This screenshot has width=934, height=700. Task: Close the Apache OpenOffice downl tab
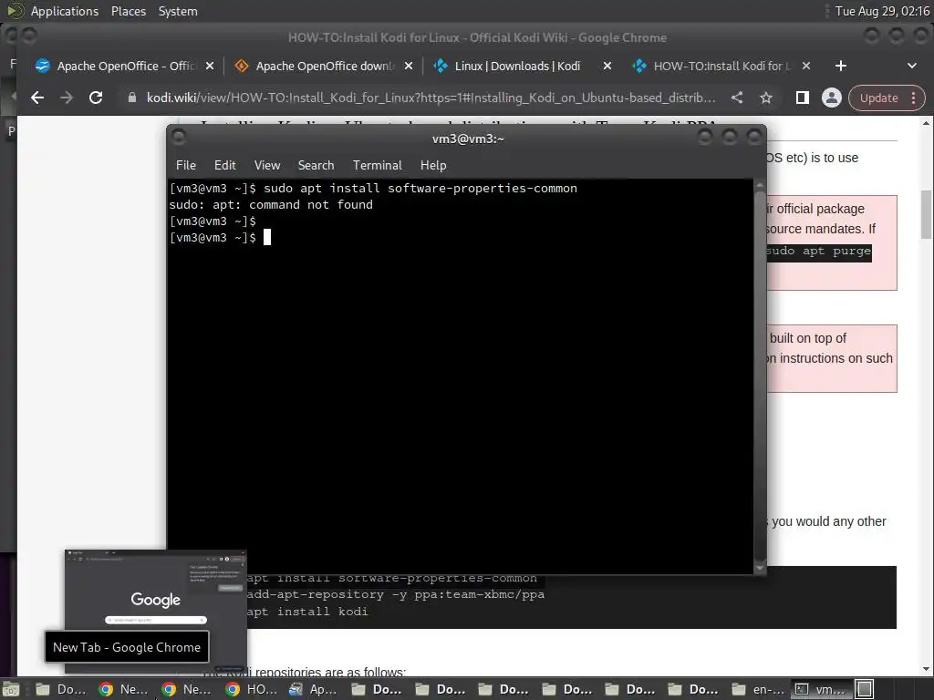click(x=409, y=66)
